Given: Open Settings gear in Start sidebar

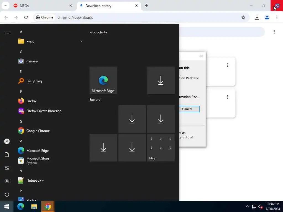Looking at the screenshot, I should pos(7,181).
